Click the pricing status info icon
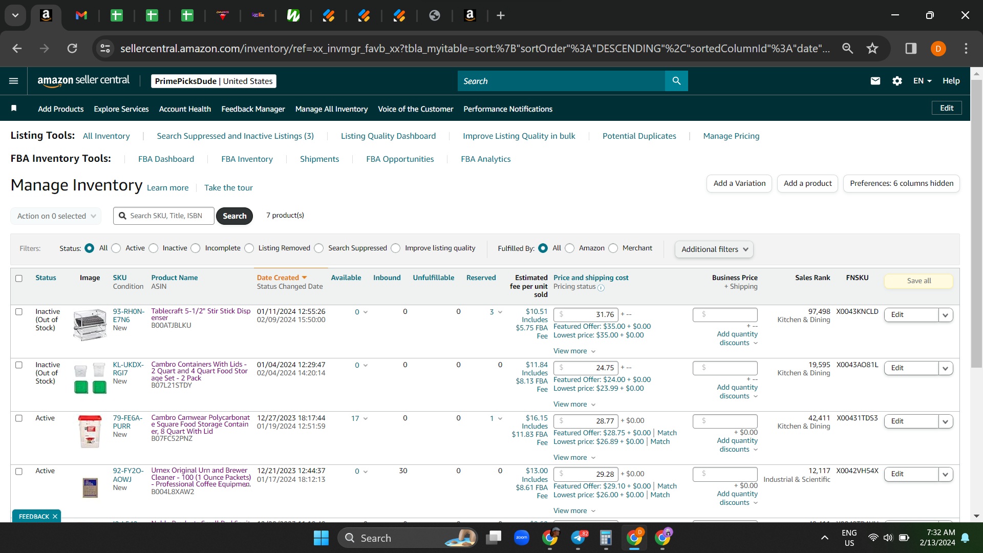Screen dimensions: 983x553 (601, 288)
